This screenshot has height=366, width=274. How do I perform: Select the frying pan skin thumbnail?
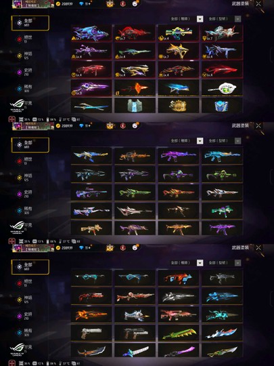[x=222, y=87]
